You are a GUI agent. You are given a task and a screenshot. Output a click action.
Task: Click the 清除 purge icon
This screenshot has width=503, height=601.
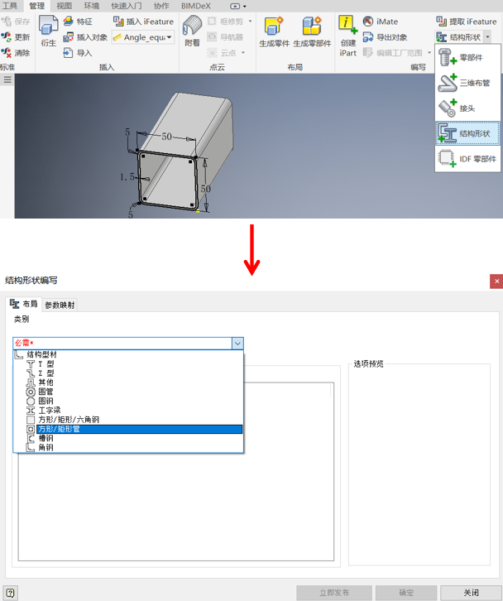click(x=6, y=52)
